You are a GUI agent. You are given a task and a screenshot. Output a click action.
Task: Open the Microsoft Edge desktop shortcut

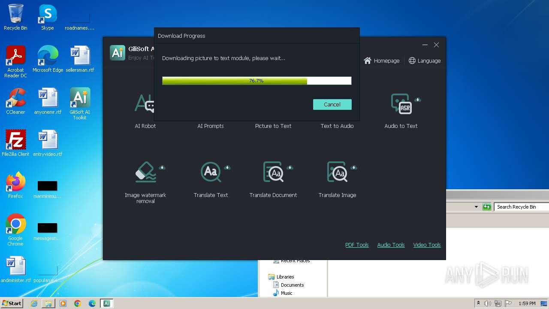pos(48,59)
